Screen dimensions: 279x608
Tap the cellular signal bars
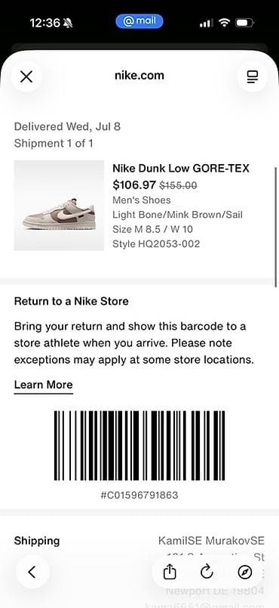click(x=206, y=23)
